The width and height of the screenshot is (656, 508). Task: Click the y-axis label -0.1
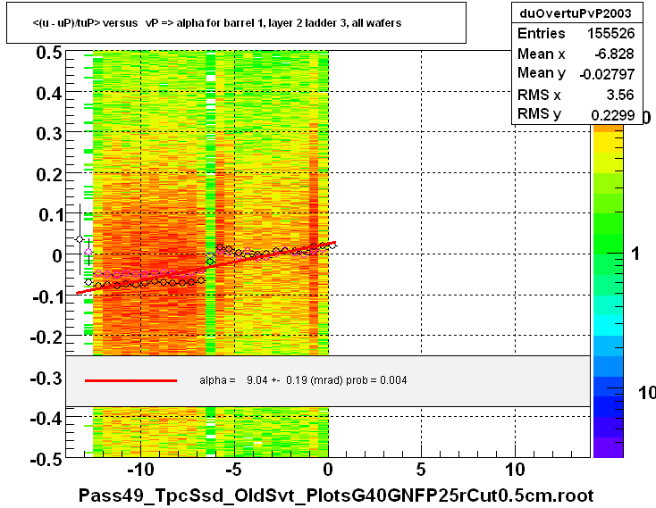click(x=46, y=297)
